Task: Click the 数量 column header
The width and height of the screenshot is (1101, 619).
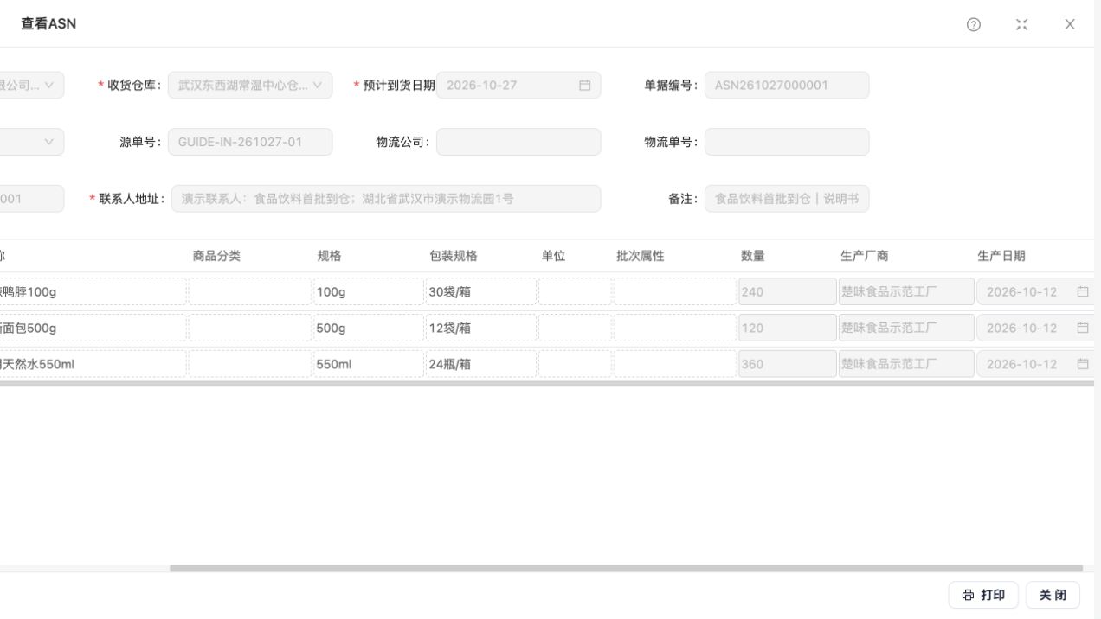Action: tap(753, 256)
